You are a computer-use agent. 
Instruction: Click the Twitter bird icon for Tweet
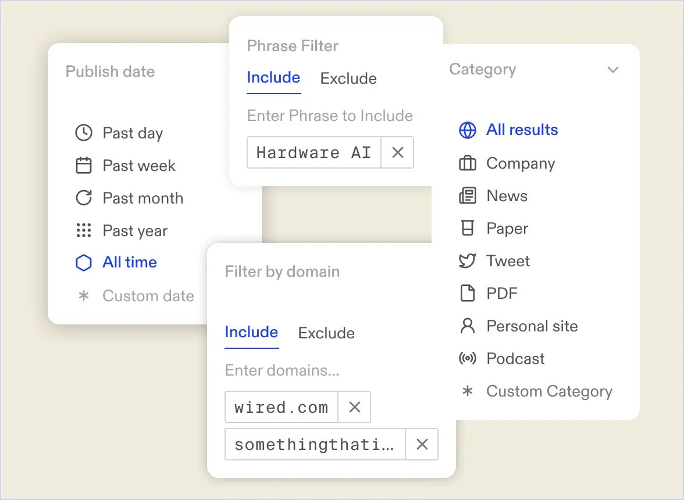point(468,260)
